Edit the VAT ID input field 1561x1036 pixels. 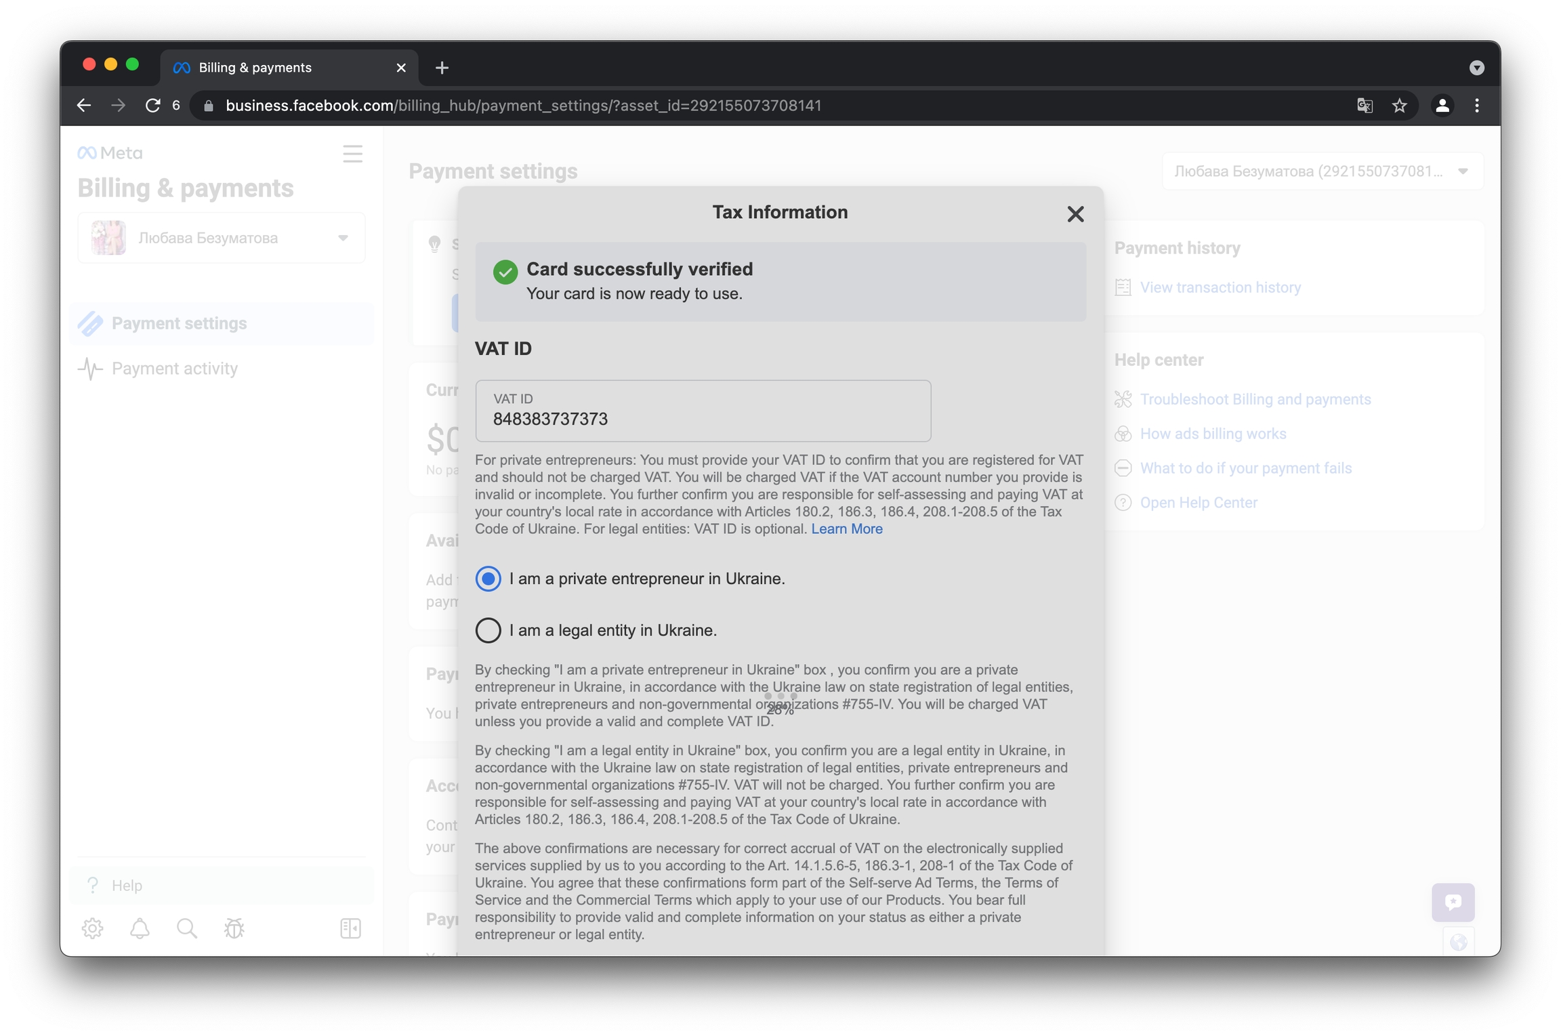tap(703, 411)
